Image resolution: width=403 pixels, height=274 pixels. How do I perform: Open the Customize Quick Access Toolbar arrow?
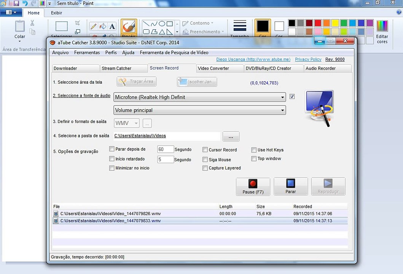point(49,3)
